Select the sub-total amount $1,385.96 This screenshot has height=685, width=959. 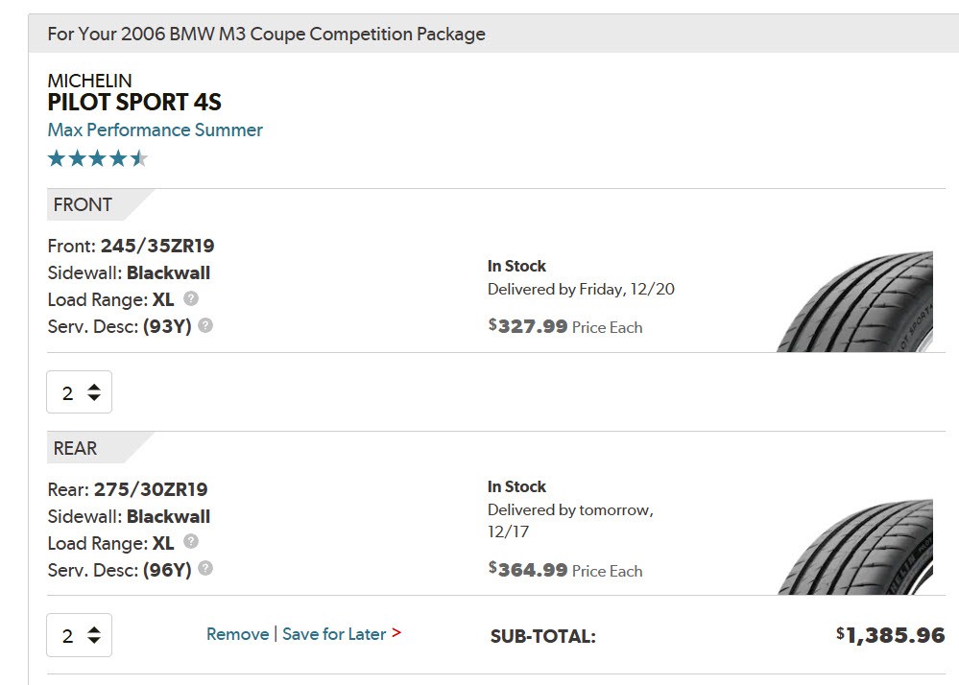tap(891, 635)
